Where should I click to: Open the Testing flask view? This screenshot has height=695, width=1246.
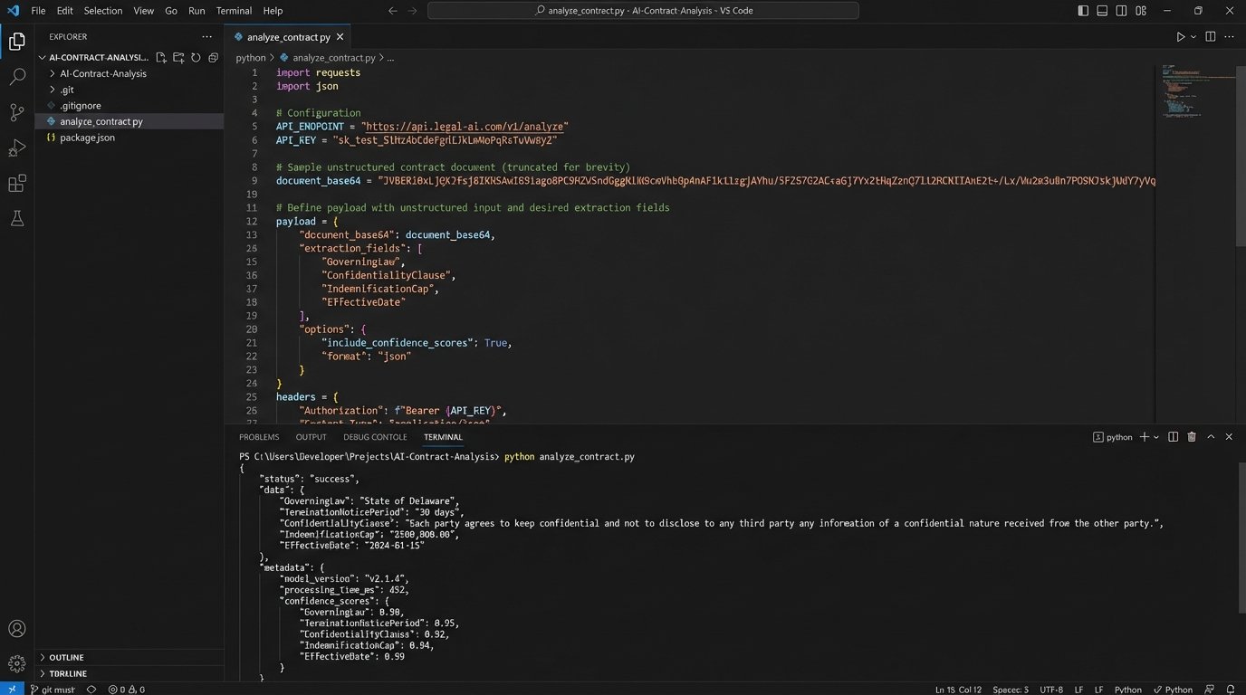pos(16,219)
